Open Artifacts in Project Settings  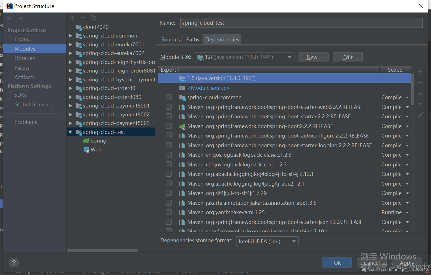[24, 77]
